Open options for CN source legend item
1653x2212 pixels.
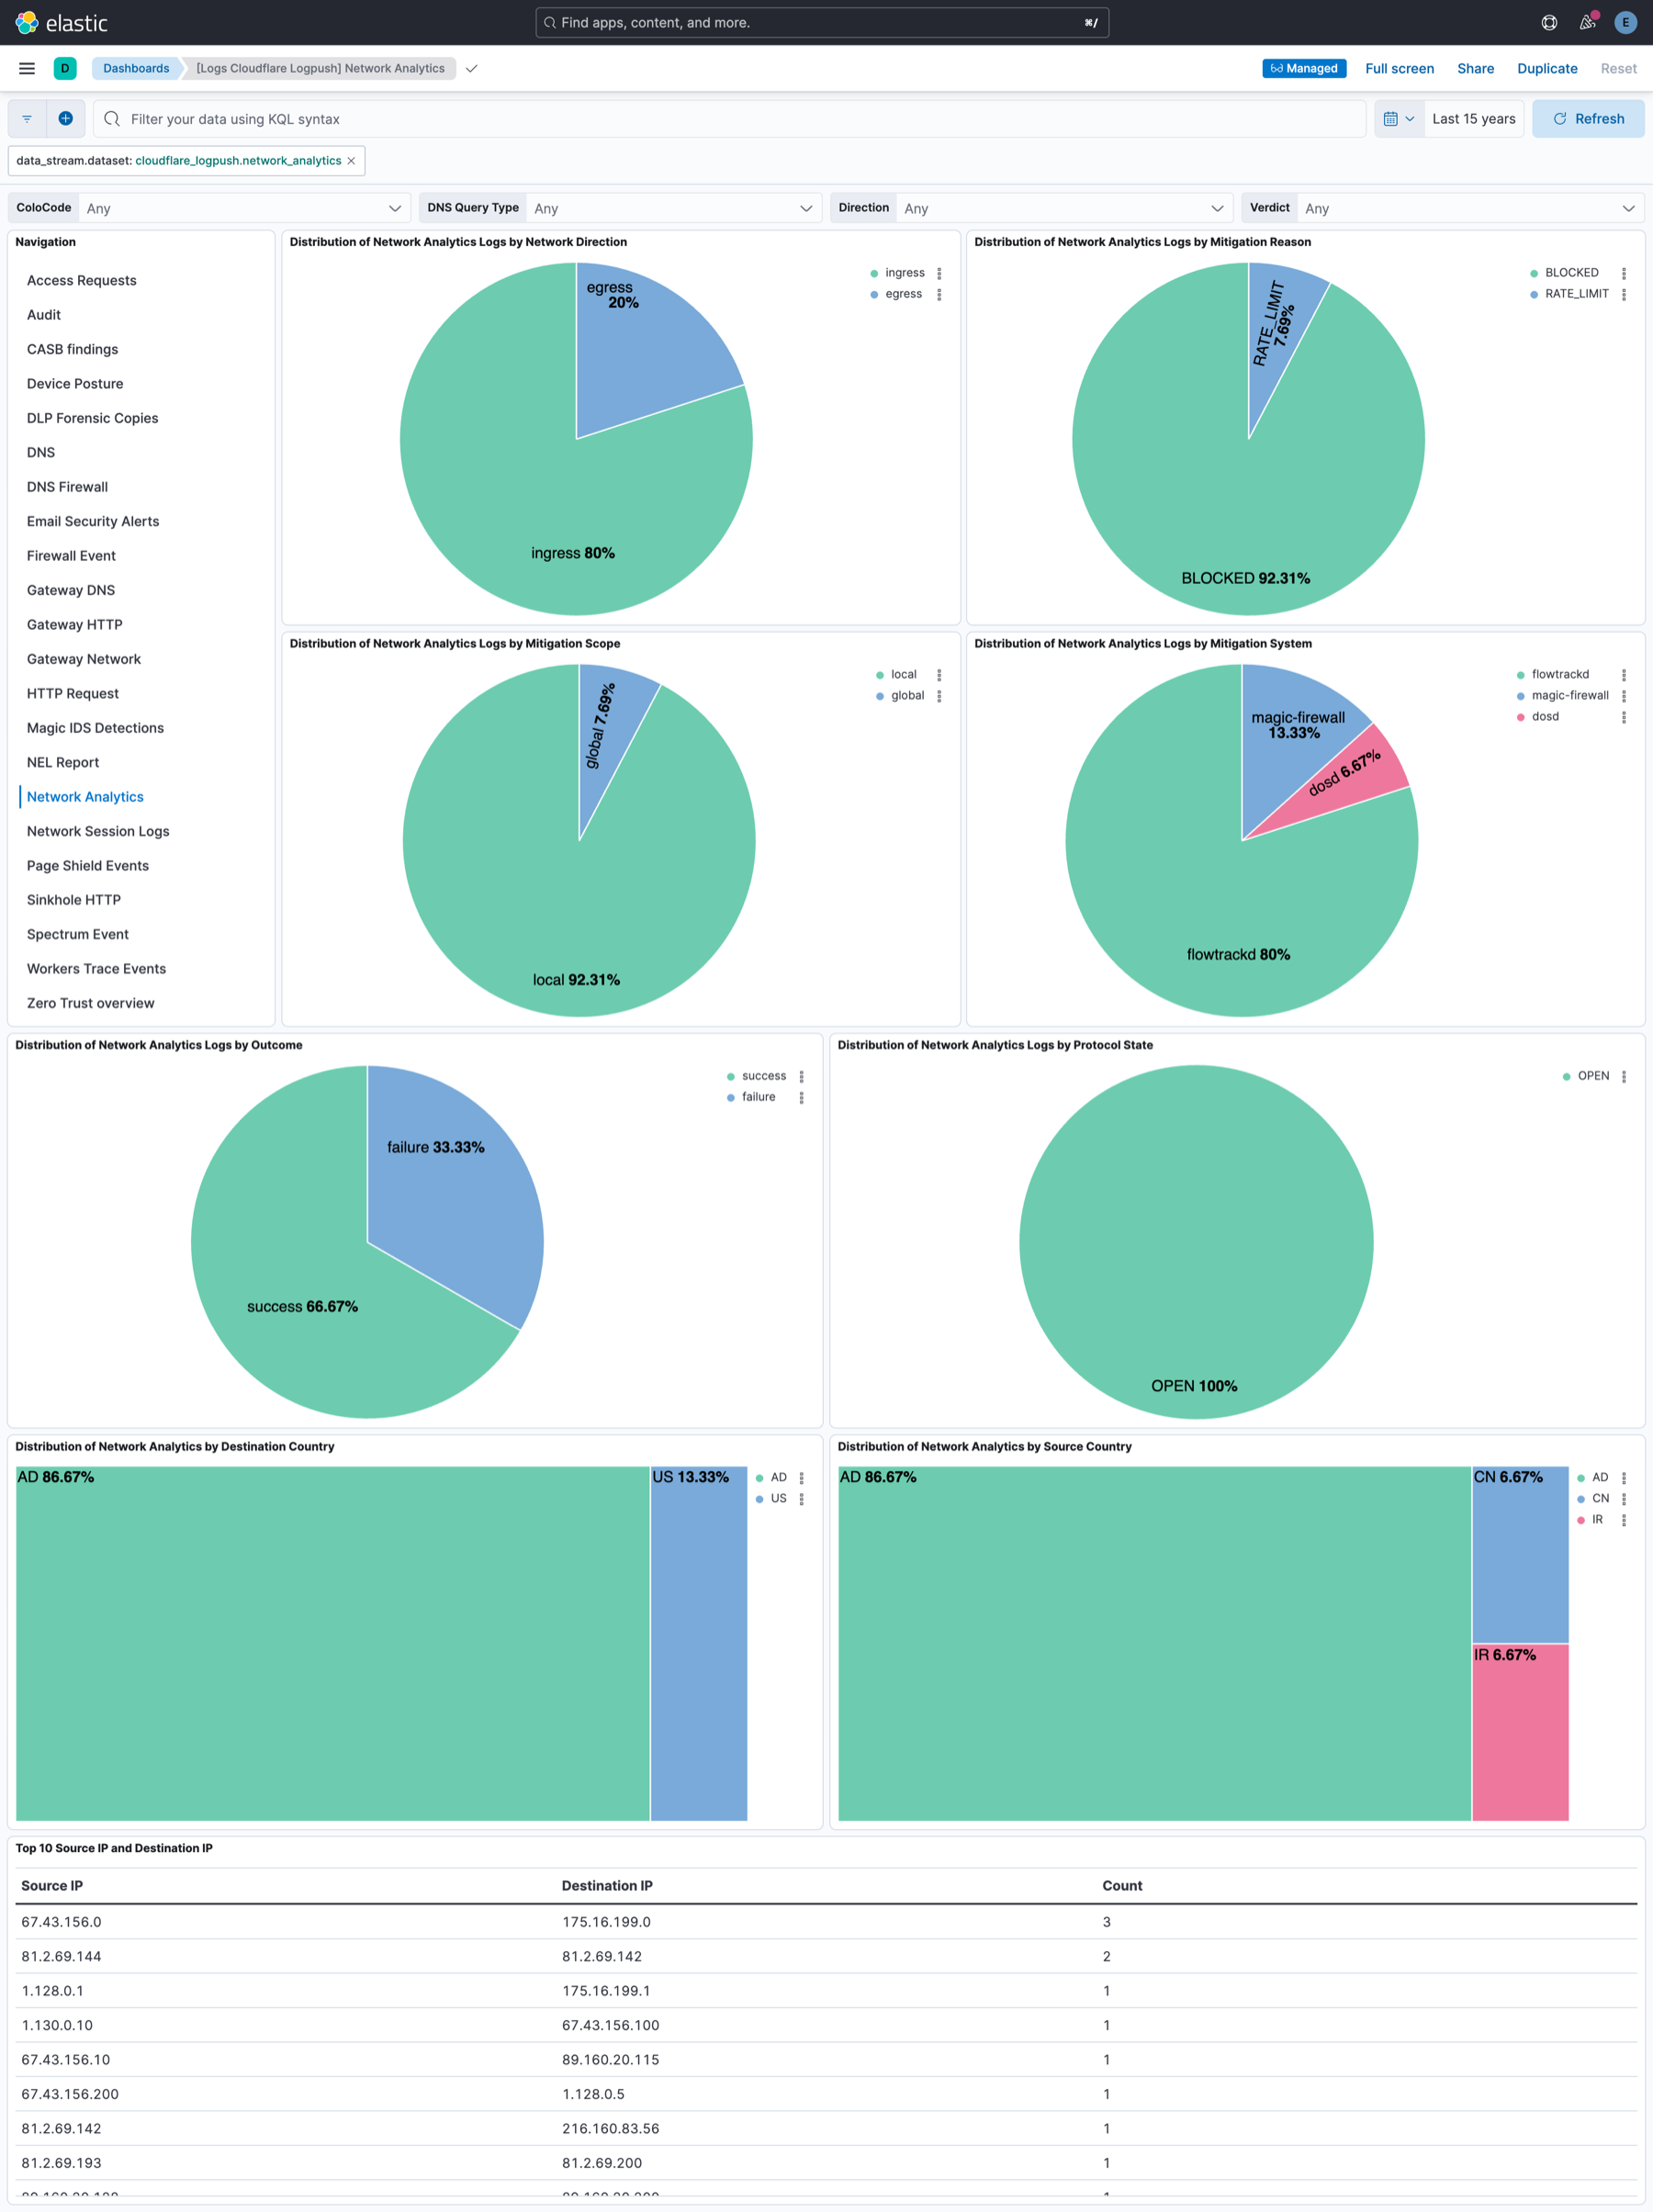pos(1624,1499)
